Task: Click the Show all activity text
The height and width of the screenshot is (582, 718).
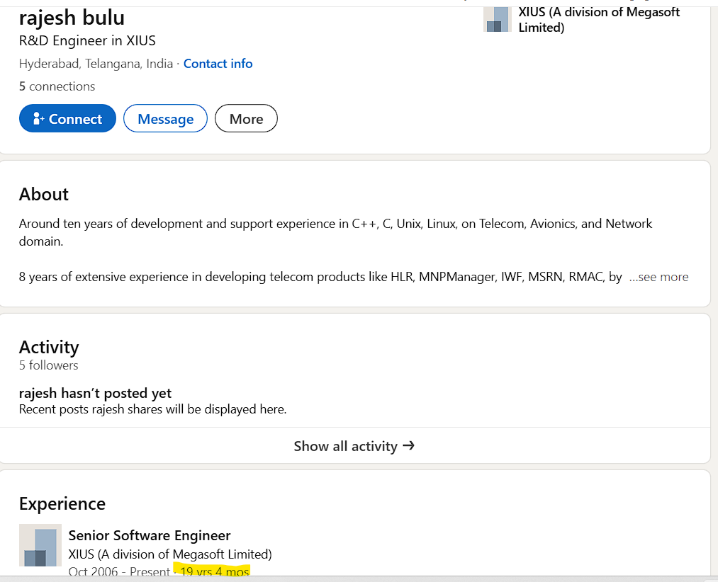Action: [x=345, y=446]
